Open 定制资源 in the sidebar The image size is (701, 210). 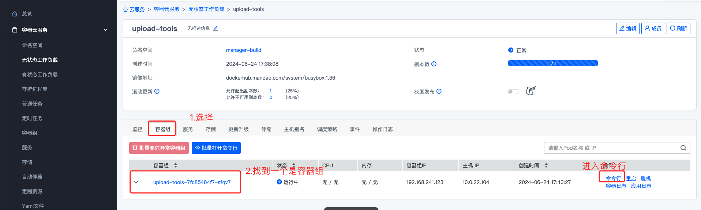pyautogui.click(x=32, y=191)
